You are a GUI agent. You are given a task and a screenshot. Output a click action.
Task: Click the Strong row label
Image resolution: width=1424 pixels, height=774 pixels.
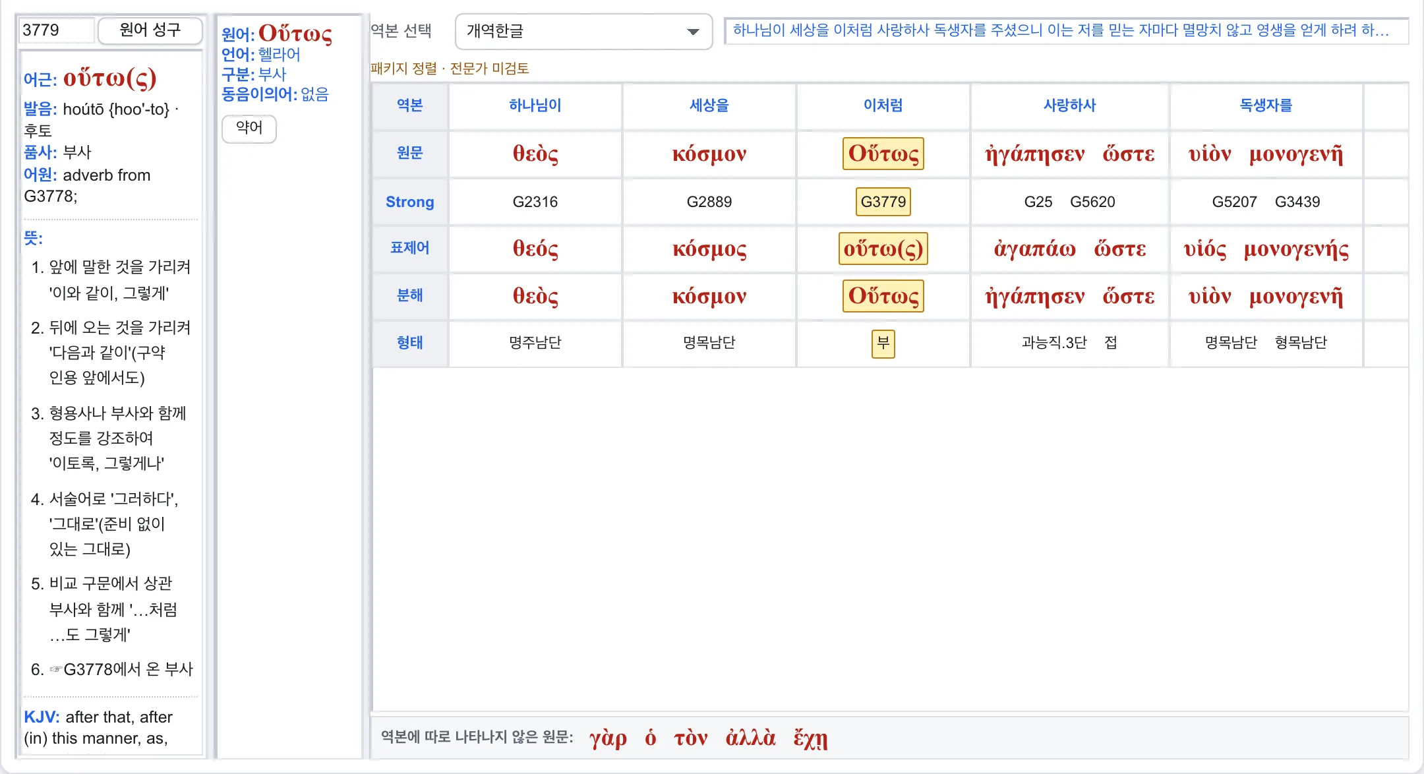409,202
